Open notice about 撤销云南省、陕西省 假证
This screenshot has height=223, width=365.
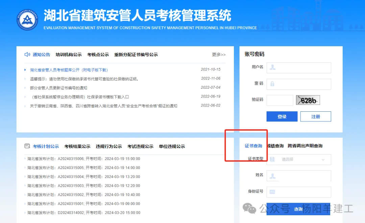[104, 106]
